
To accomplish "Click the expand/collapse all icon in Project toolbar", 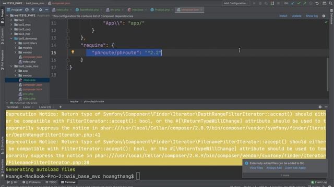I will (x=33, y=10).
